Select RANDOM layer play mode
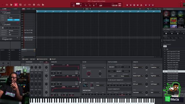Image resolution: width=185 pixels, height=104 pixels. point(126,71)
